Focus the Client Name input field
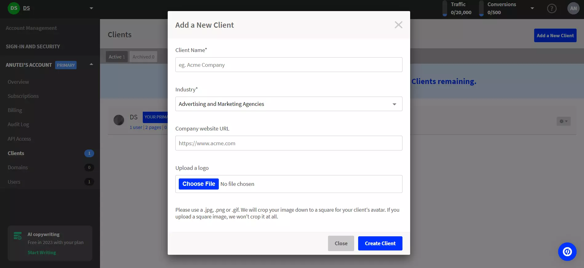The width and height of the screenshot is (584, 268). pos(289,65)
